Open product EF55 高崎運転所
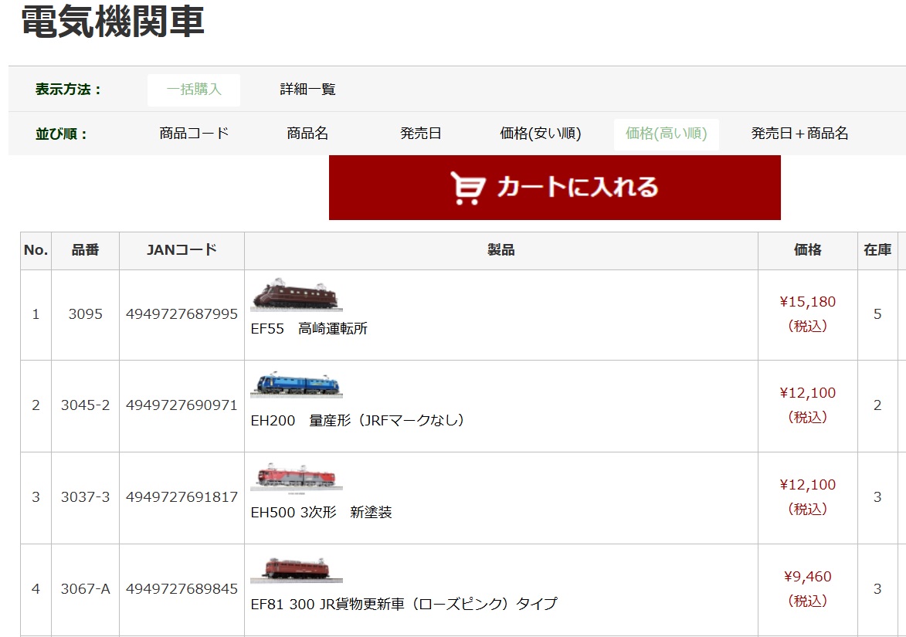The image size is (906, 637). click(309, 329)
